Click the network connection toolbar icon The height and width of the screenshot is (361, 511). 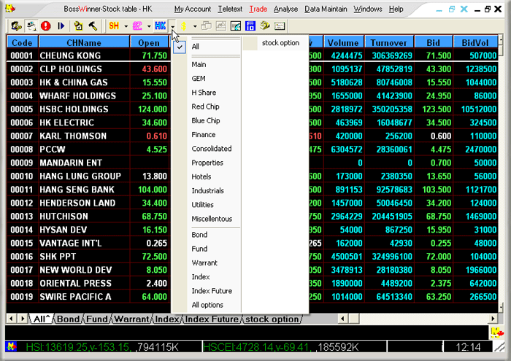click(31, 26)
